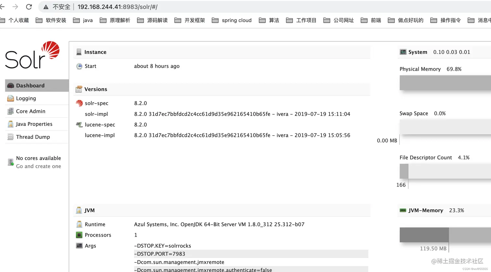Image resolution: width=491 pixels, height=272 pixels.
Task: Click the lucene-spec feather icon
Action: (x=79, y=125)
